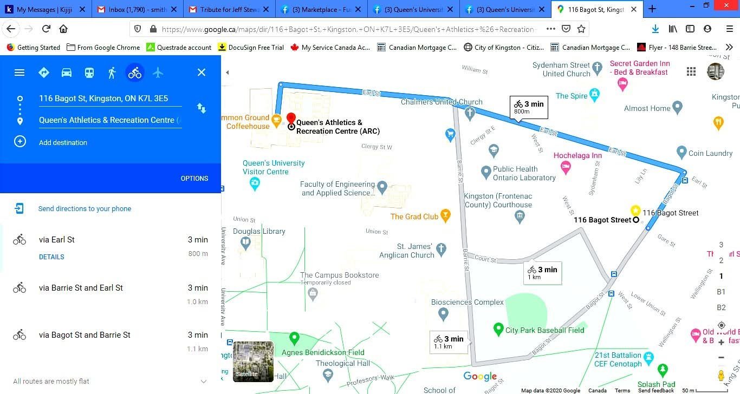Open the Google Maps hamburger menu
The height and width of the screenshot is (394, 740).
pos(20,73)
